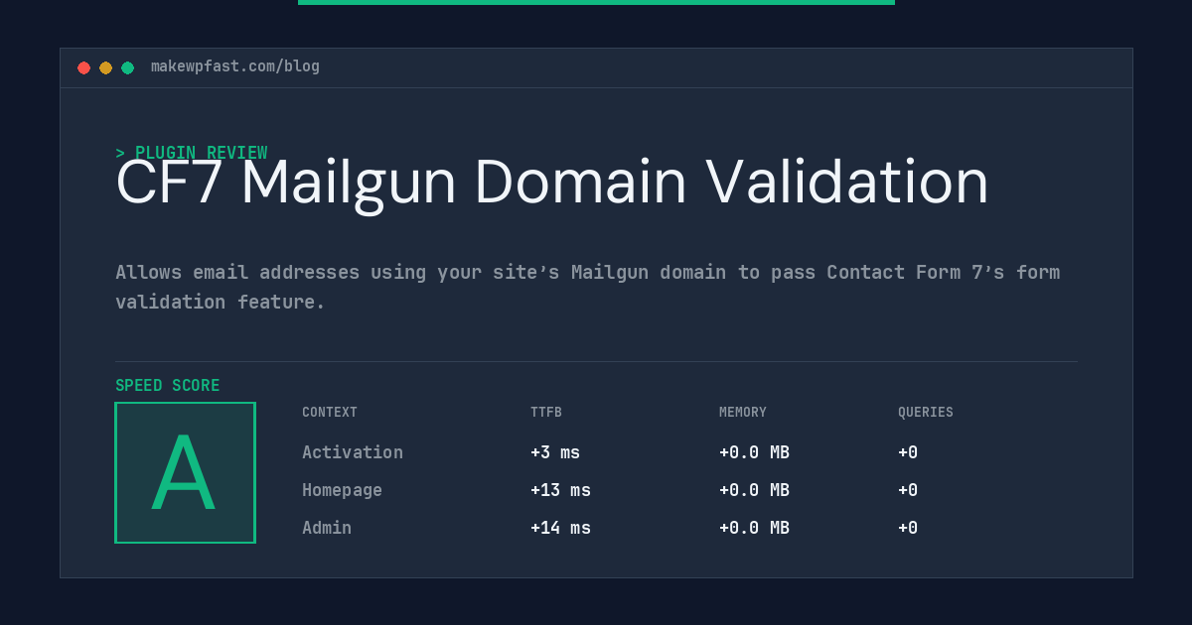This screenshot has height=625, width=1192.
Task: Click the '+14 ms' TTFB value
Action: coord(560,528)
